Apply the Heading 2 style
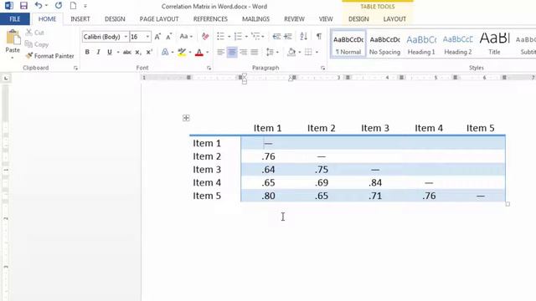The image size is (536, 301). click(458, 43)
